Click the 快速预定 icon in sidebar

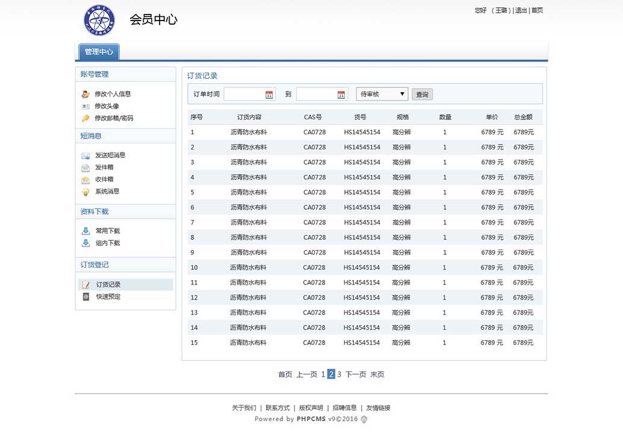pyautogui.click(x=86, y=297)
